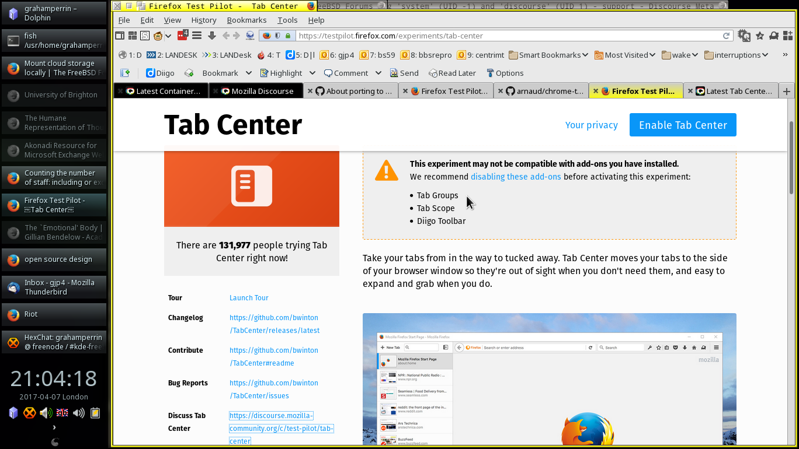Switch to the 'Latest Tab Cente...' tab
799x449 pixels.
point(731,91)
